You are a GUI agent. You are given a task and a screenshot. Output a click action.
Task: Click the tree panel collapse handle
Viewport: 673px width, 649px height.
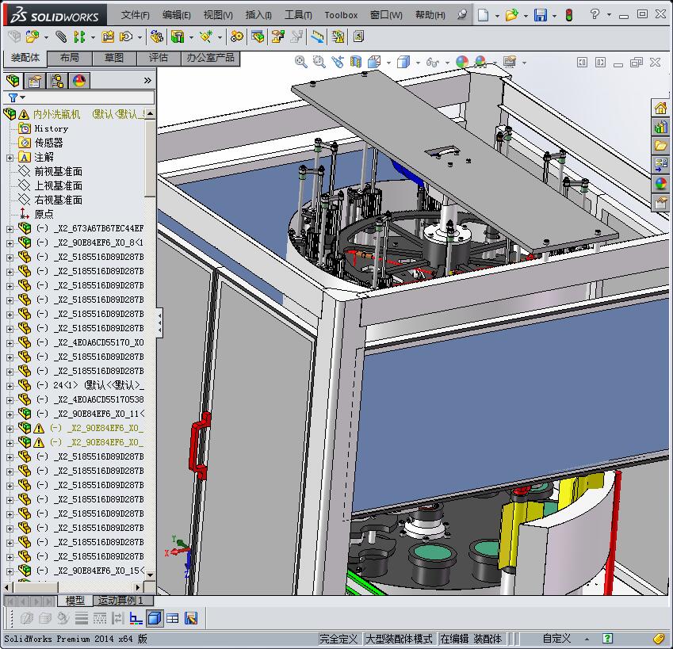159,323
